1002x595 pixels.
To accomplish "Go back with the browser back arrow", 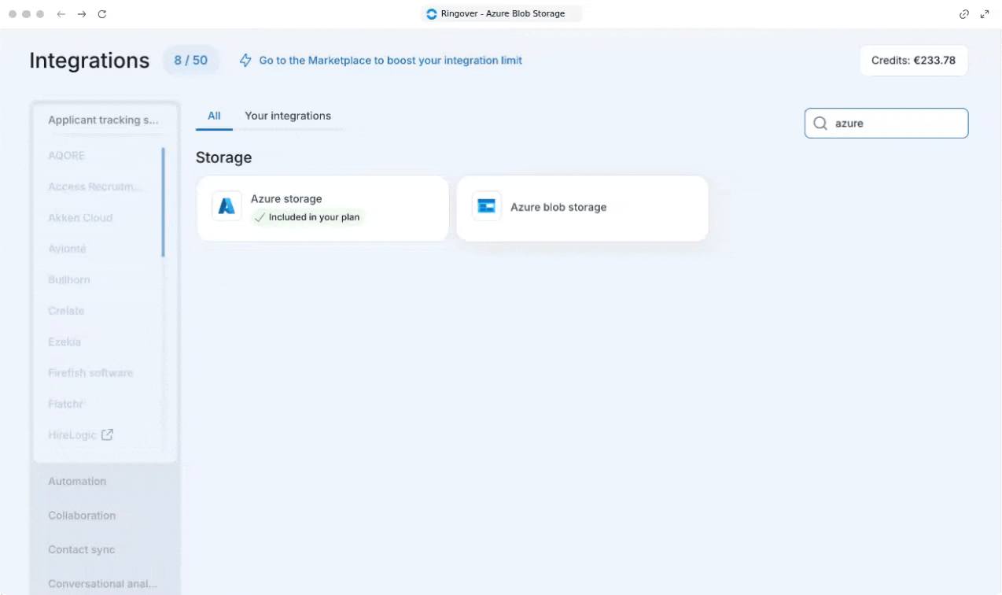I will tap(61, 14).
